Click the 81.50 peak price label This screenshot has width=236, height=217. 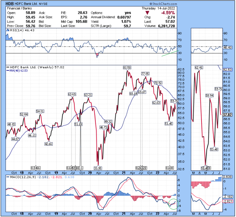click(x=127, y=67)
